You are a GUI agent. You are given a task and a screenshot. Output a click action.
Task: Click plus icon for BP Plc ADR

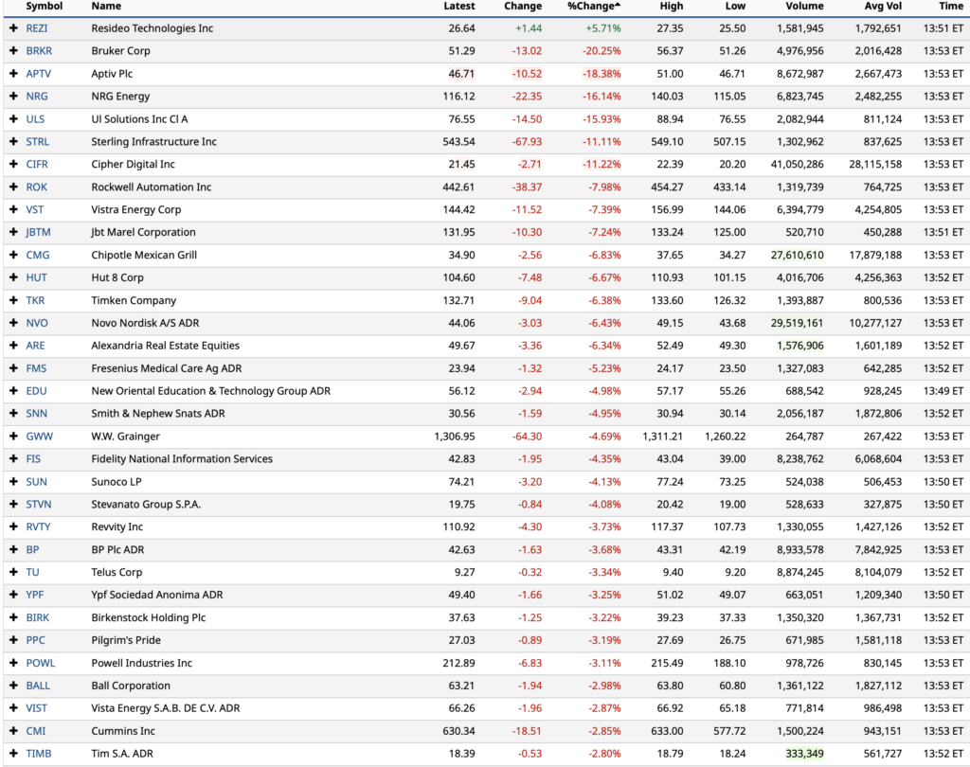[13, 550]
